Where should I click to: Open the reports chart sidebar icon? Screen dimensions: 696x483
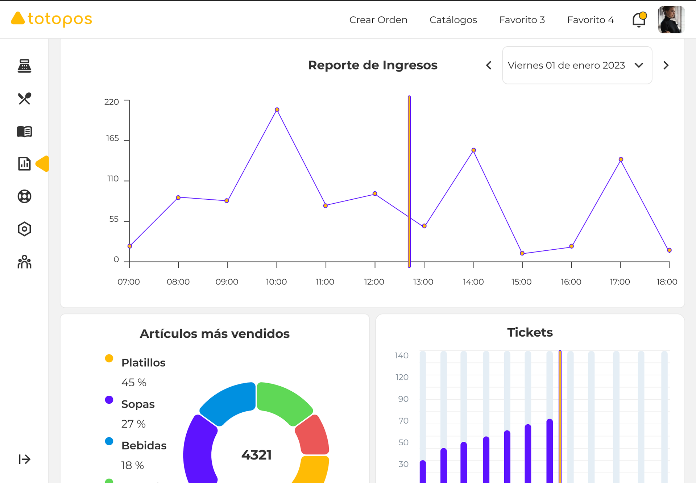tap(24, 164)
